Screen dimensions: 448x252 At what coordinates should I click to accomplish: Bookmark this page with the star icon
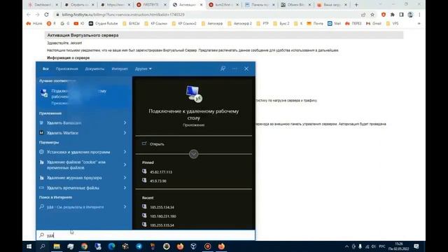coord(372,15)
